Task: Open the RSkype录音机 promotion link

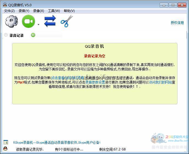Action: coord(57,143)
